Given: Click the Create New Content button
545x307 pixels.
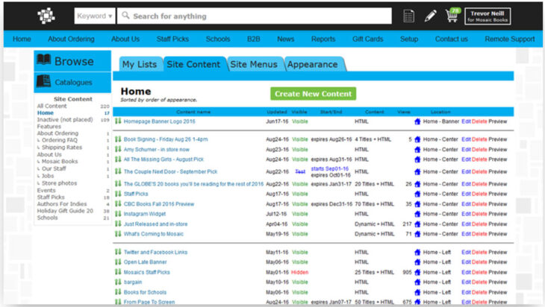Looking at the screenshot, I should 313,94.
